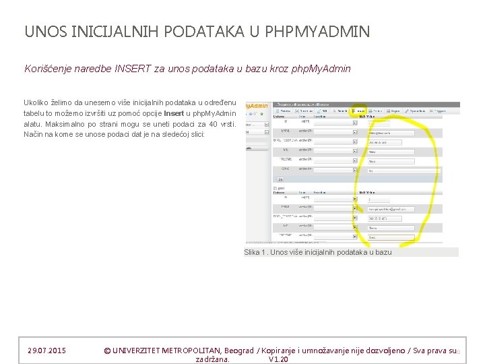Open the Search tab
This screenshot has height=364, width=485.
[x=340, y=111]
